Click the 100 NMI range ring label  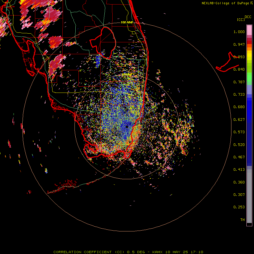tap(127, 22)
